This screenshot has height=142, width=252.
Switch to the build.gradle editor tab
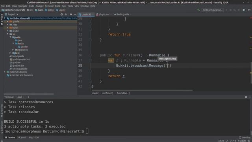click(122, 14)
